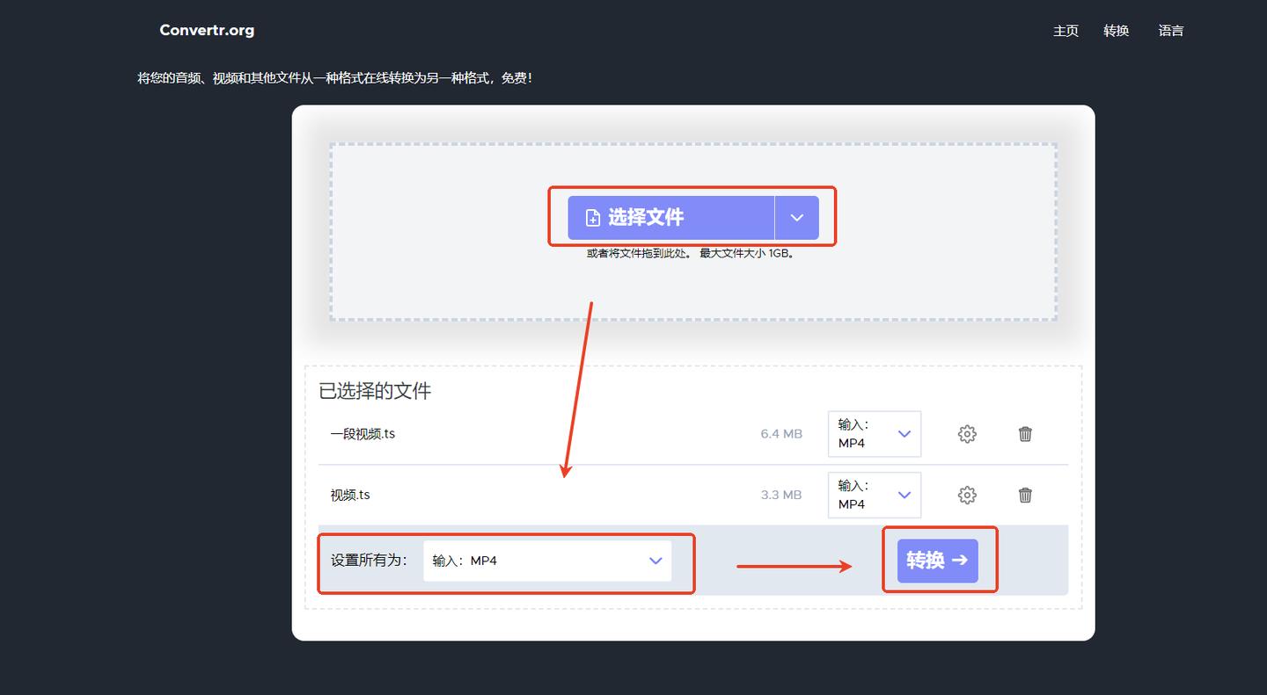Go to 主页 in navigation
The height and width of the screenshot is (695, 1267).
[x=1066, y=31]
